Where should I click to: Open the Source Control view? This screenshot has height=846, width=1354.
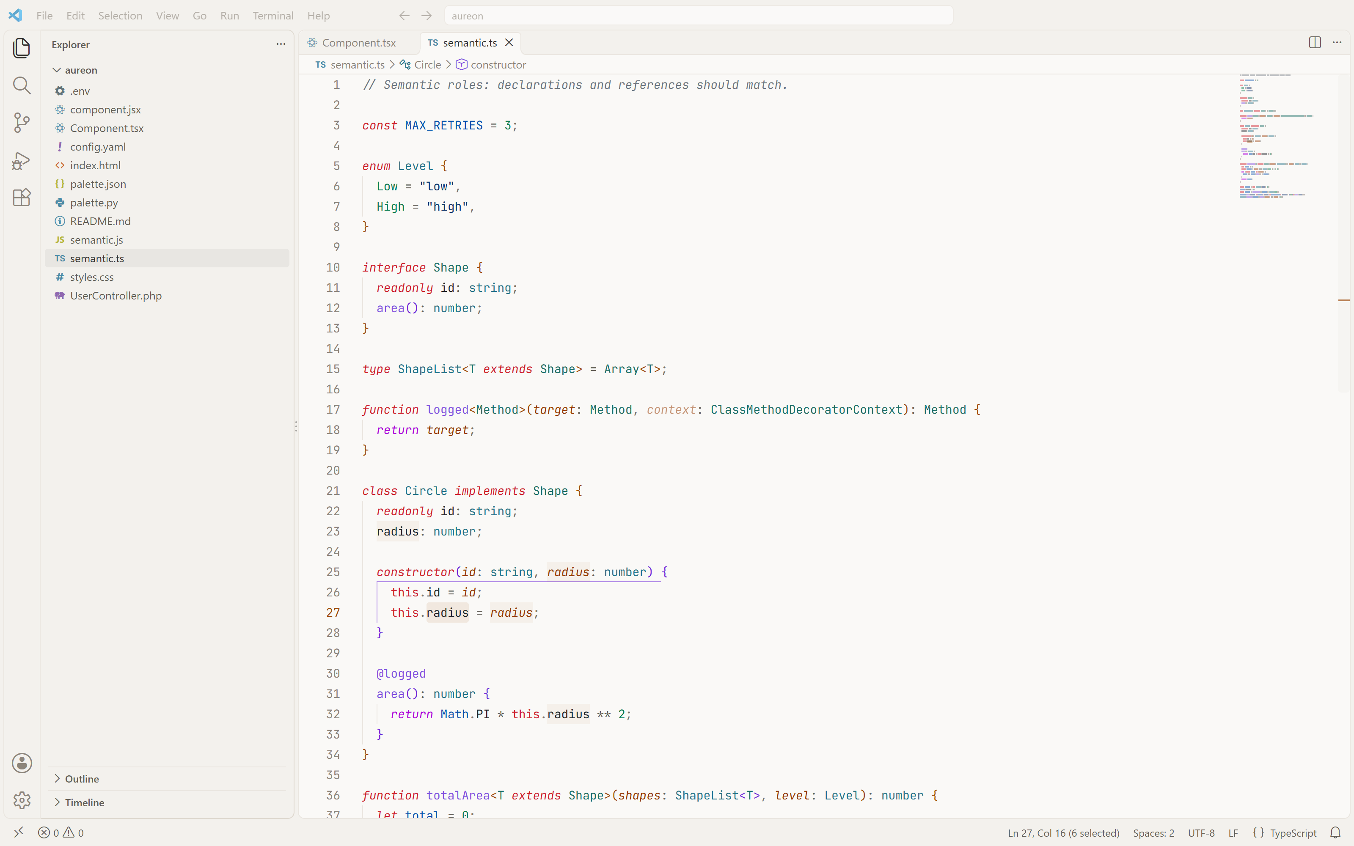click(x=21, y=123)
